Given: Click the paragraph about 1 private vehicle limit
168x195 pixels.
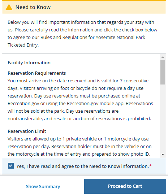Looking at the screenshot, I should point(79,146).
